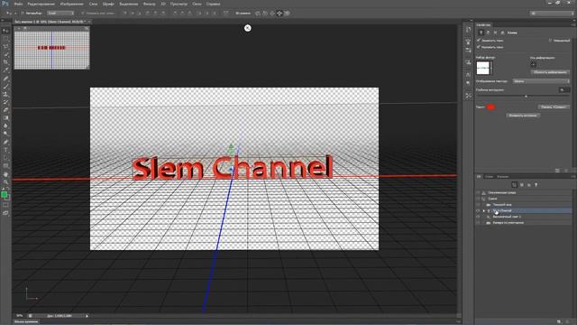Open the shape preset picker arrow
The image size is (577, 325).
click(491, 69)
